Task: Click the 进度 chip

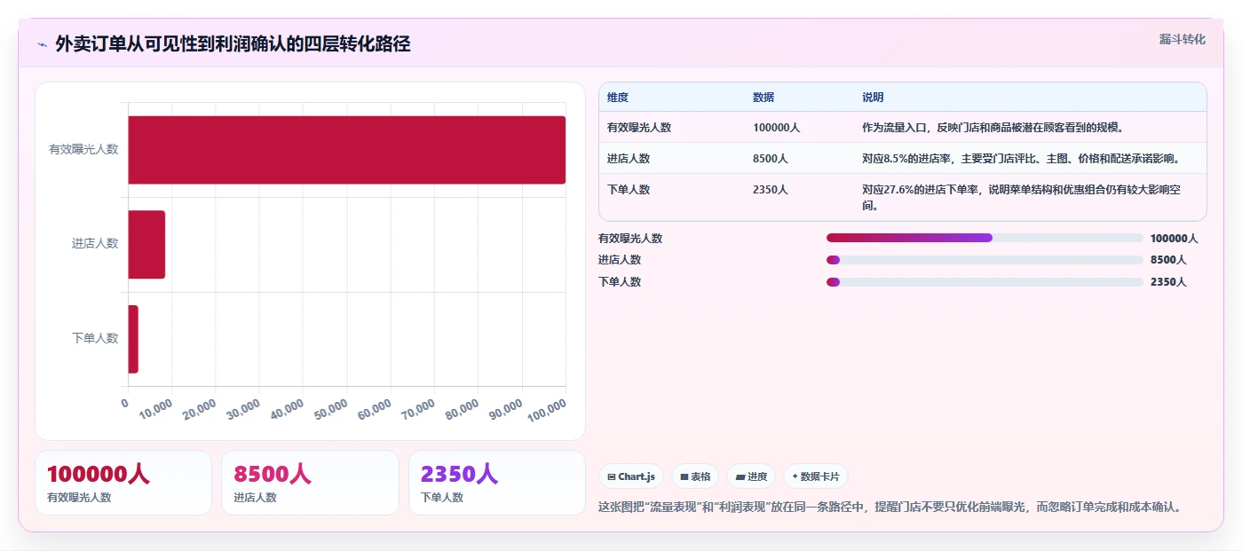Action: tap(751, 476)
